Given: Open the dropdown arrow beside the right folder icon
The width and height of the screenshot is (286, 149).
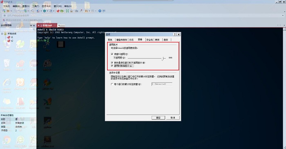Looking at the screenshot, I should 89,11.
